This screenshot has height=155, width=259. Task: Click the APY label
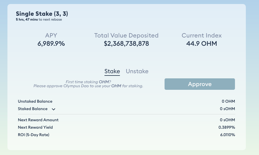[51, 36]
